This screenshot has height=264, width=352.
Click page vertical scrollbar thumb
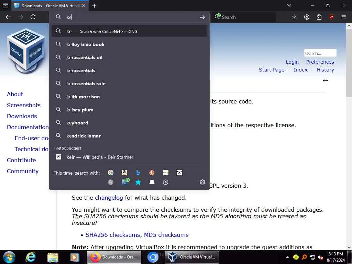click(x=349, y=63)
